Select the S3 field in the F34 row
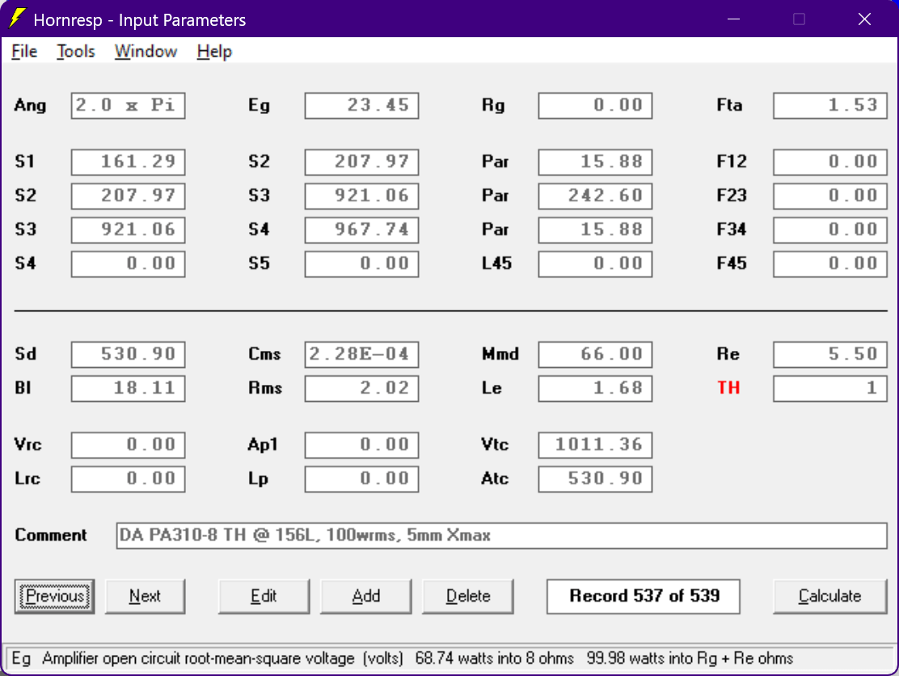This screenshot has height=676, width=899. click(x=128, y=230)
